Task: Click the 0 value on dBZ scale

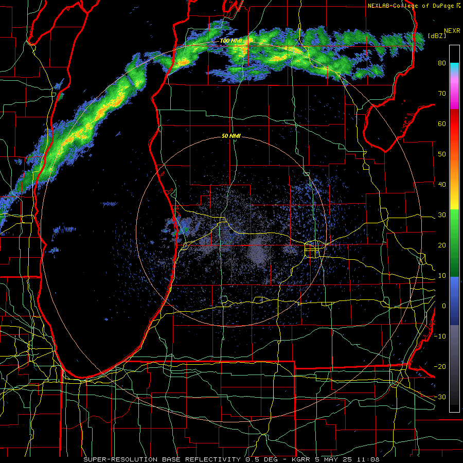Action: click(444, 306)
